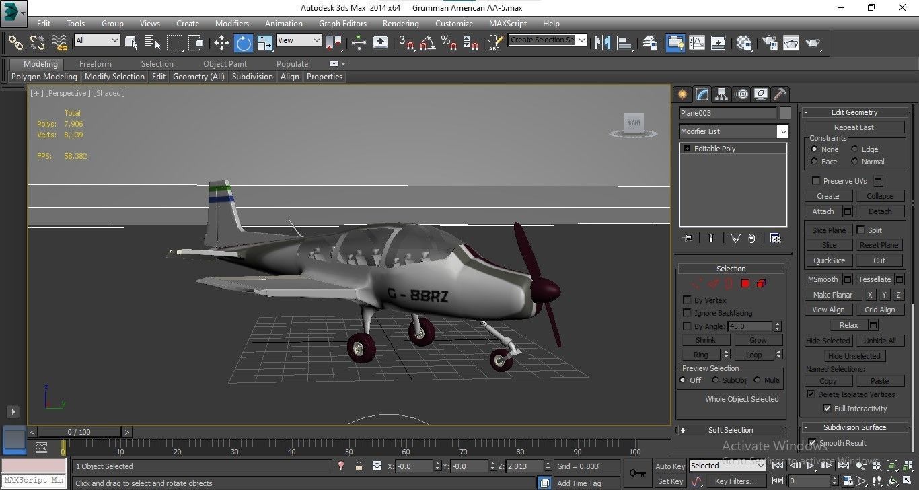This screenshot has height=490, width=919.
Task: Open the MAXScript menu
Action: click(x=508, y=23)
